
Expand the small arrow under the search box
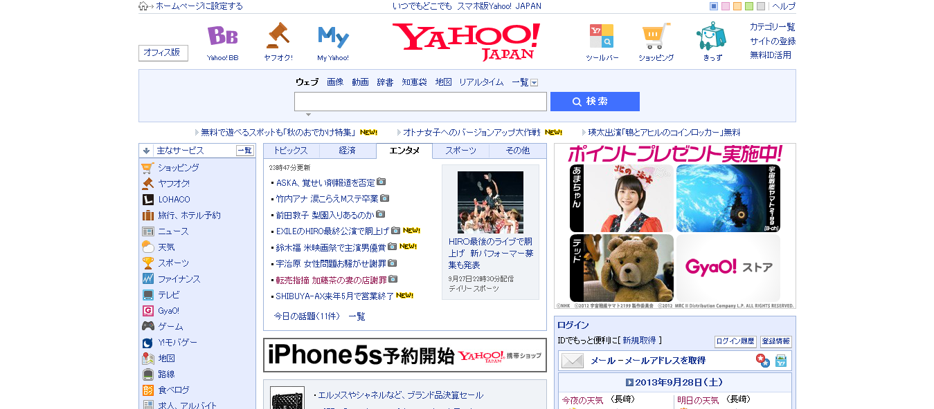[x=308, y=115]
